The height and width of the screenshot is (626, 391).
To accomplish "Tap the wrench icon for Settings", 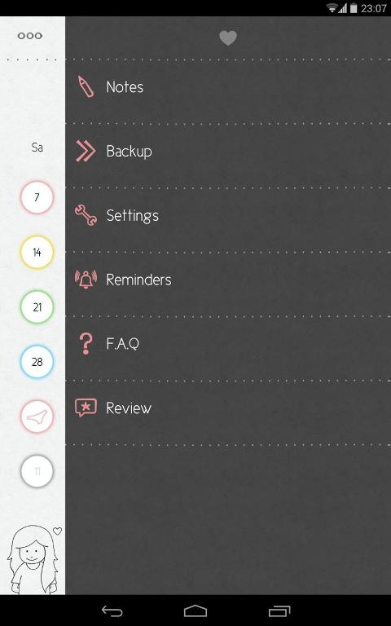I will 86,215.
